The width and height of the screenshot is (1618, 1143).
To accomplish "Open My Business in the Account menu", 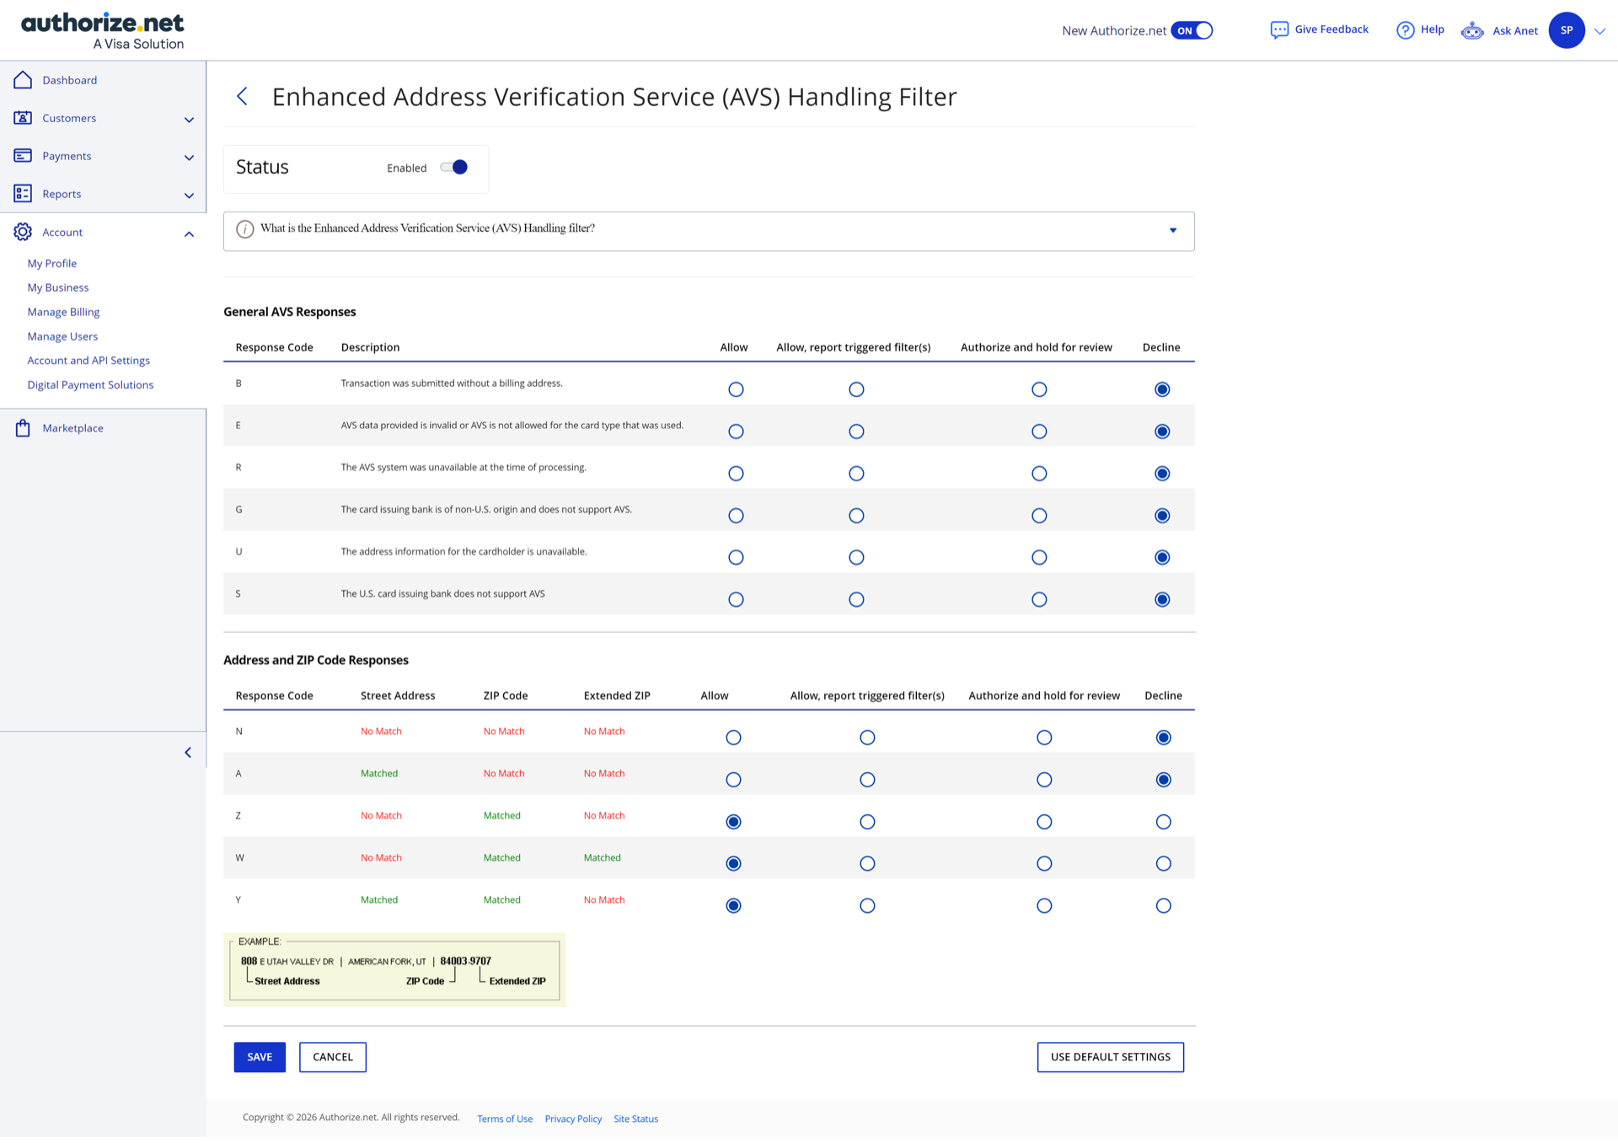I will click(x=58, y=287).
